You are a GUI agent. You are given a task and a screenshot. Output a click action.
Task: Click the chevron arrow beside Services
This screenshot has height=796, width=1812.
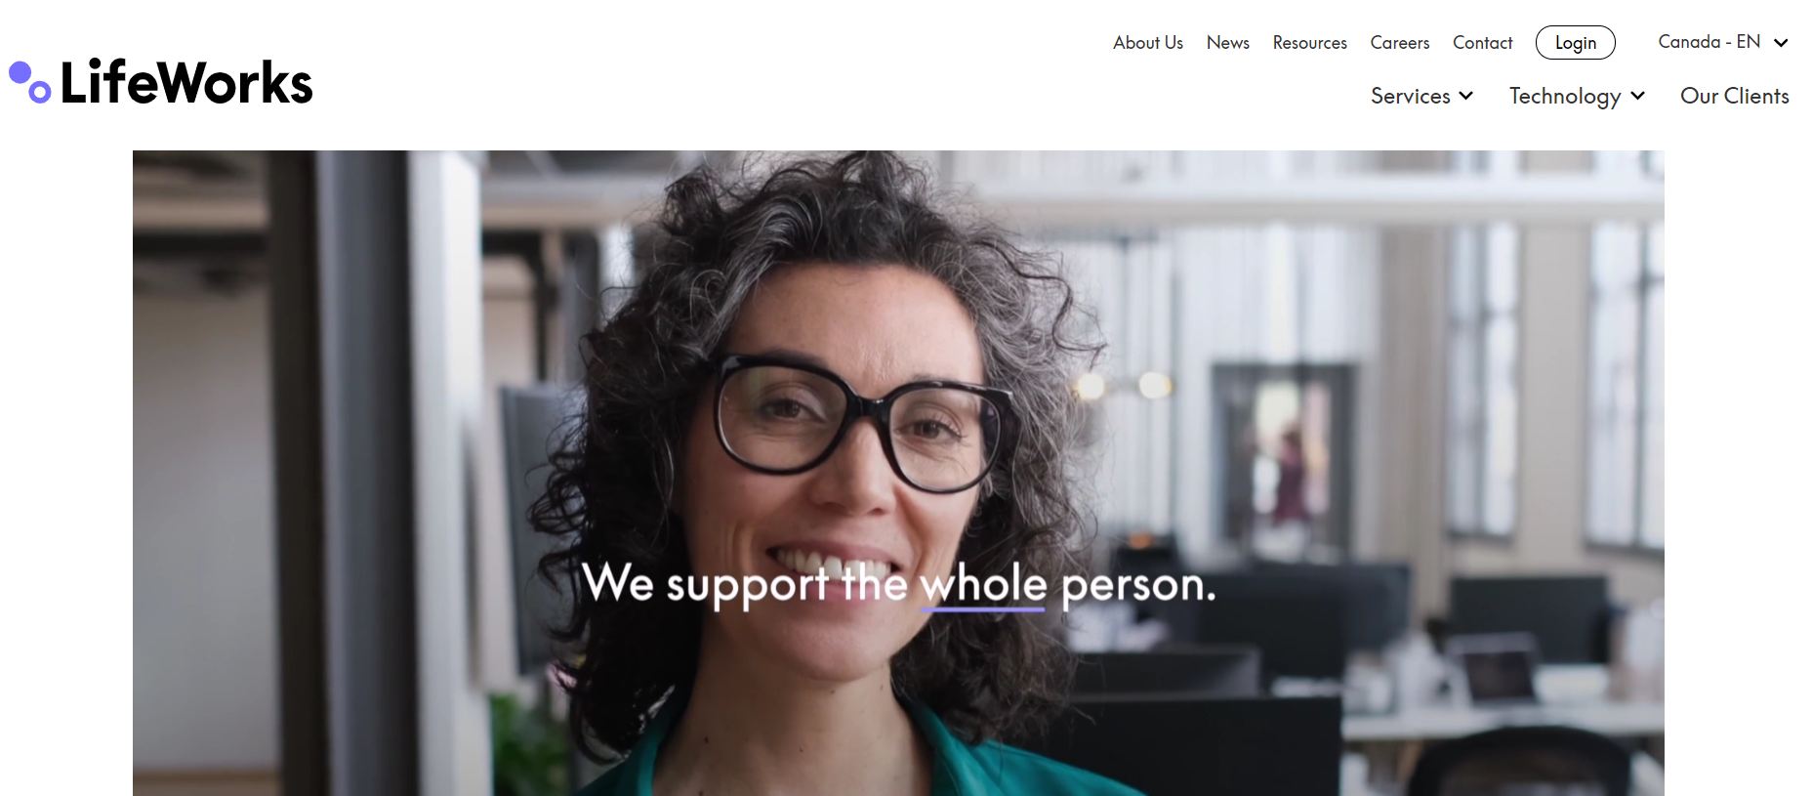pos(1465,96)
